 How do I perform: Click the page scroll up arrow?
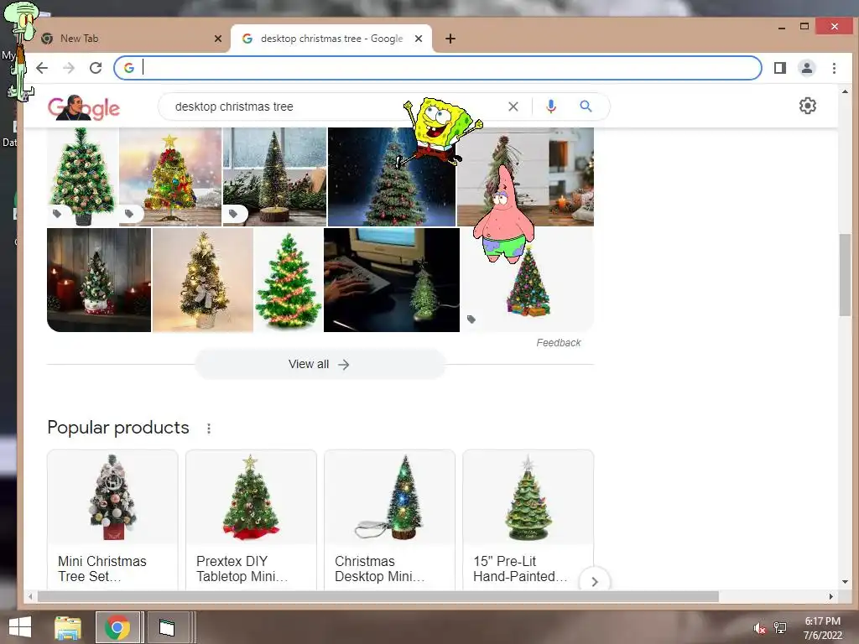coord(845,91)
